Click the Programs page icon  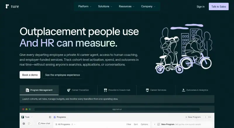click(x=55, y=117)
